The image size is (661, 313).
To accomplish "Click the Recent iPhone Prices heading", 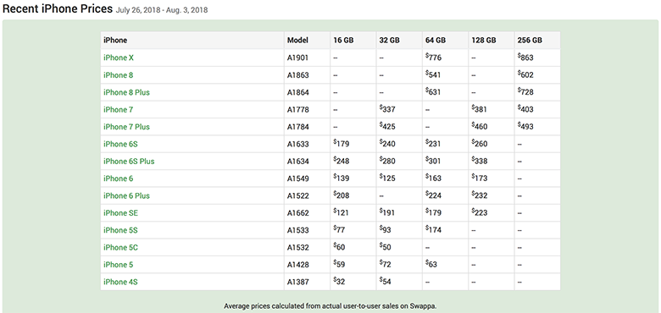I will (x=58, y=8).
